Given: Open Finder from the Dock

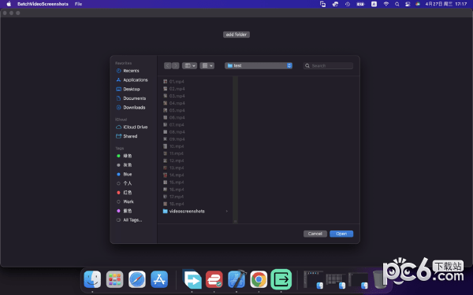Looking at the screenshot, I should pos(92,279).
